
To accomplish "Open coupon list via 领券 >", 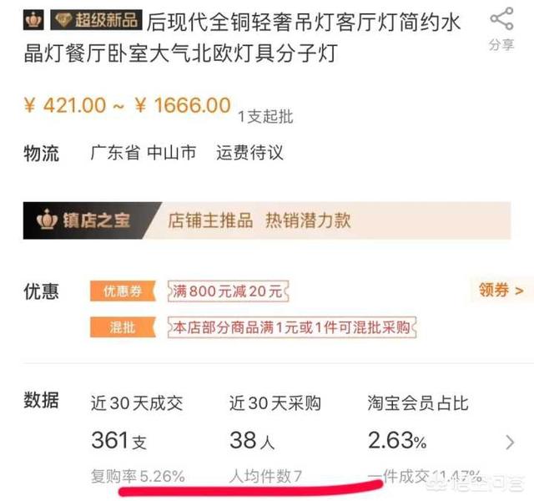I will pyautogui.click(x=501, y=290).
